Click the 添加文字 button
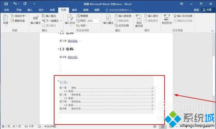This screenshot has width=216, height=129. coord(19,16)
